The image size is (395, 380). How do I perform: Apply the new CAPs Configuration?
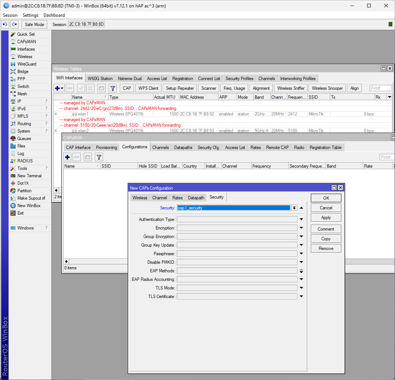point(326,217)
